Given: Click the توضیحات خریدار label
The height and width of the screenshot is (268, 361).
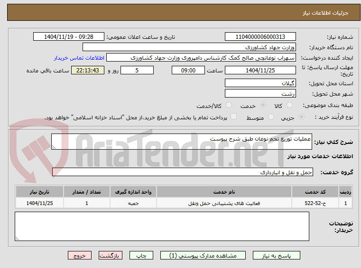Looking at the screenshot, I should (341, 227).
